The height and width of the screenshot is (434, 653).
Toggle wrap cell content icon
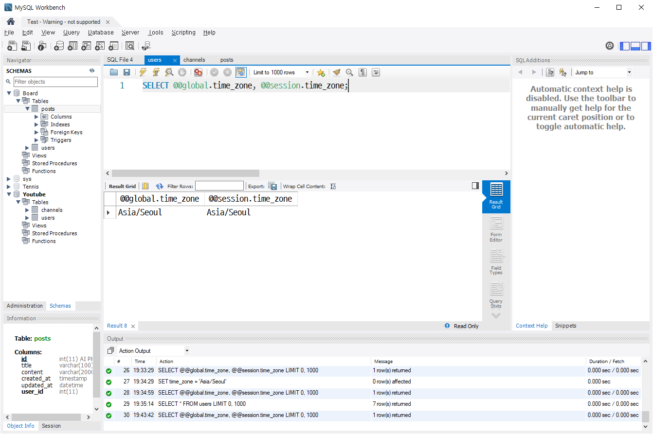tap(333, 186)
